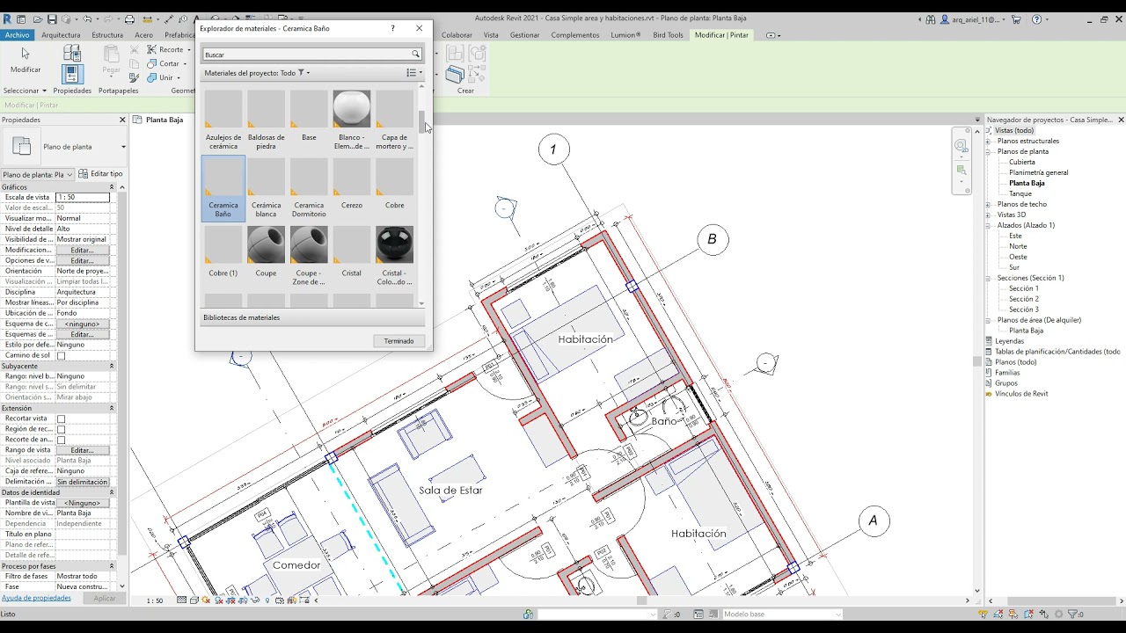Screen dimensions: 1126x633
Task: Open the material list view options dropdown
Action: point(414,73)
